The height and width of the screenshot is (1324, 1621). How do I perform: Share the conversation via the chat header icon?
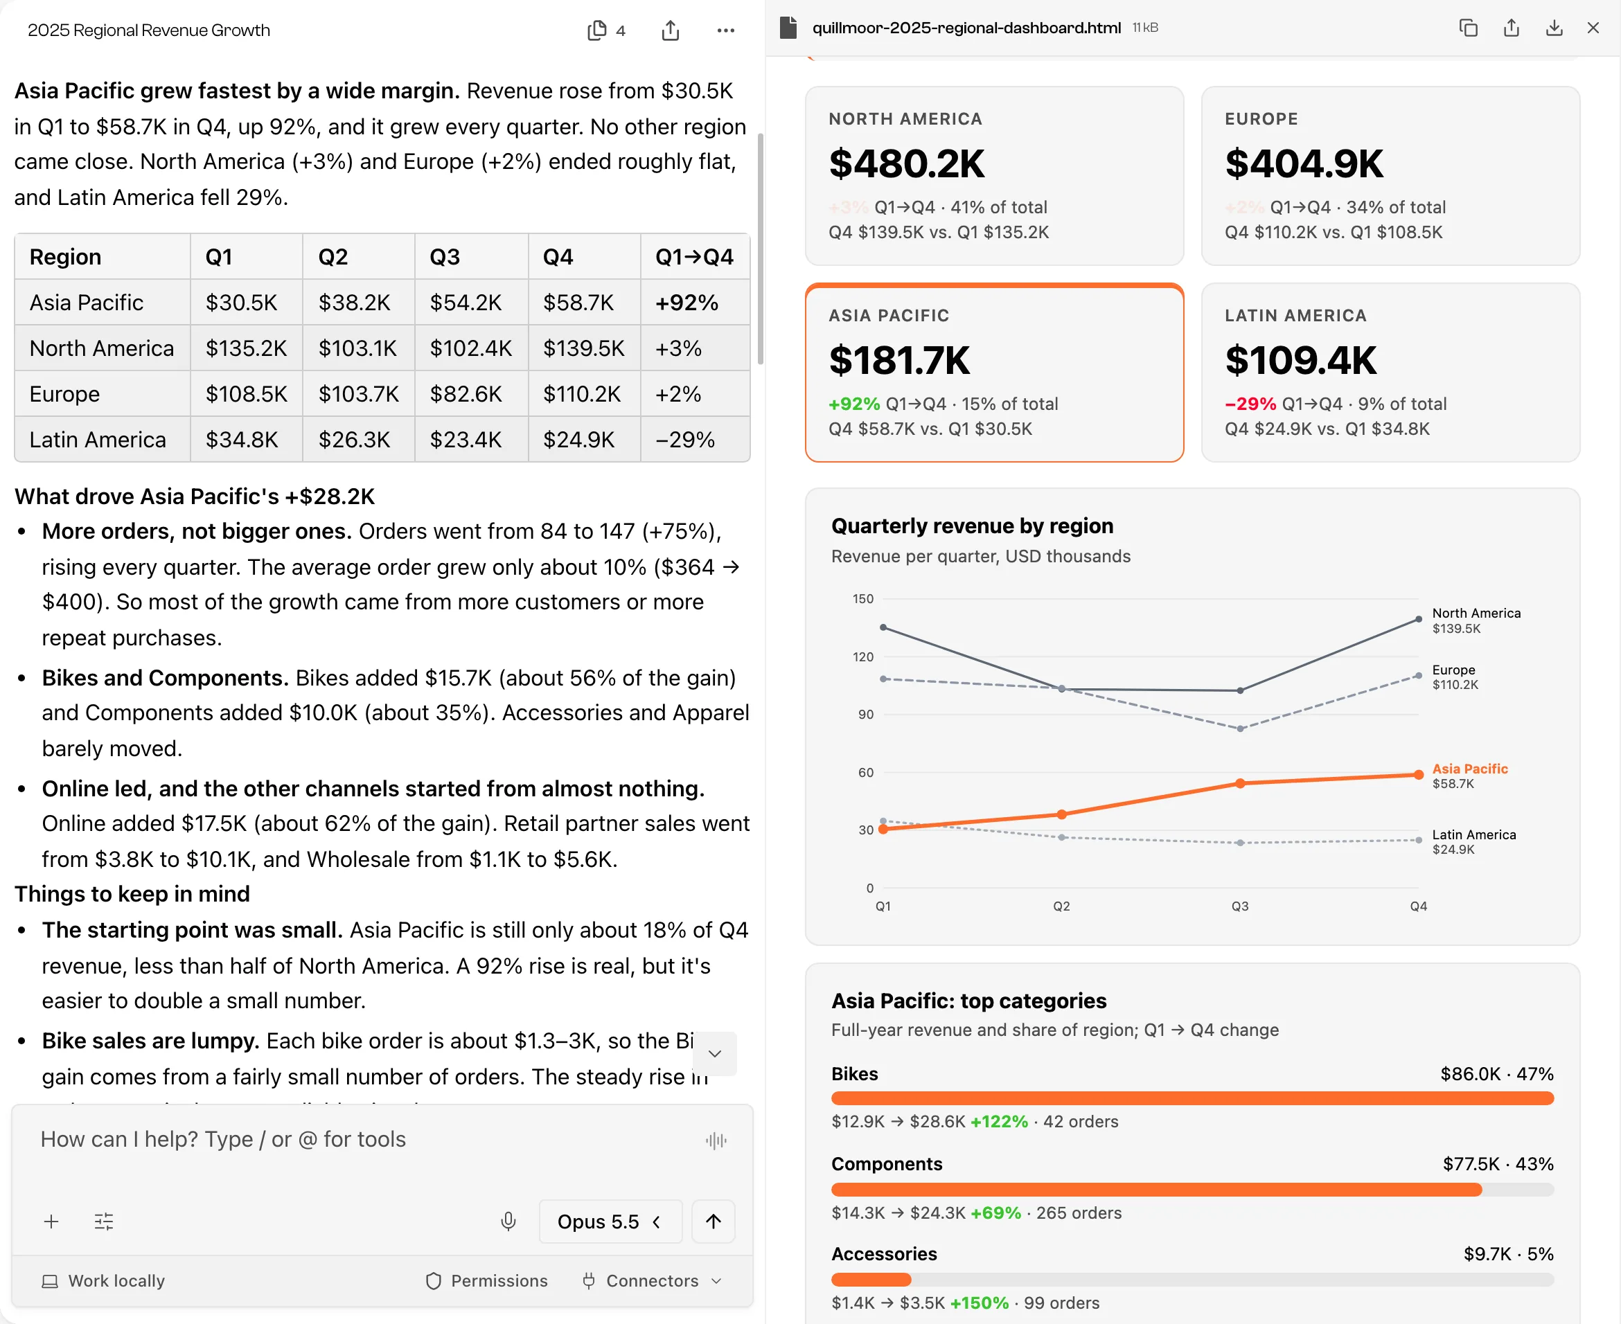click(x=670, y=30)
